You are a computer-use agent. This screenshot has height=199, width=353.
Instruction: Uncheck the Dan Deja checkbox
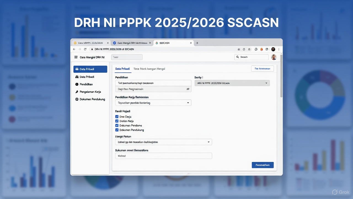pyautogui.click(x=117, y=117)
